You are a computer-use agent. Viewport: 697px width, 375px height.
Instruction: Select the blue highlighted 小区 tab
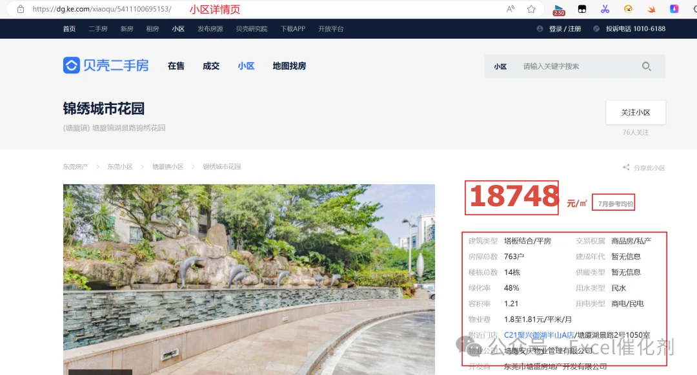point(247,66)
